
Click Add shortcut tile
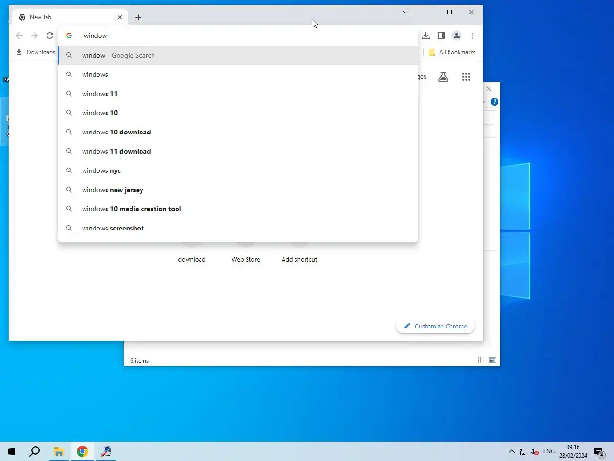pos(299,259)
